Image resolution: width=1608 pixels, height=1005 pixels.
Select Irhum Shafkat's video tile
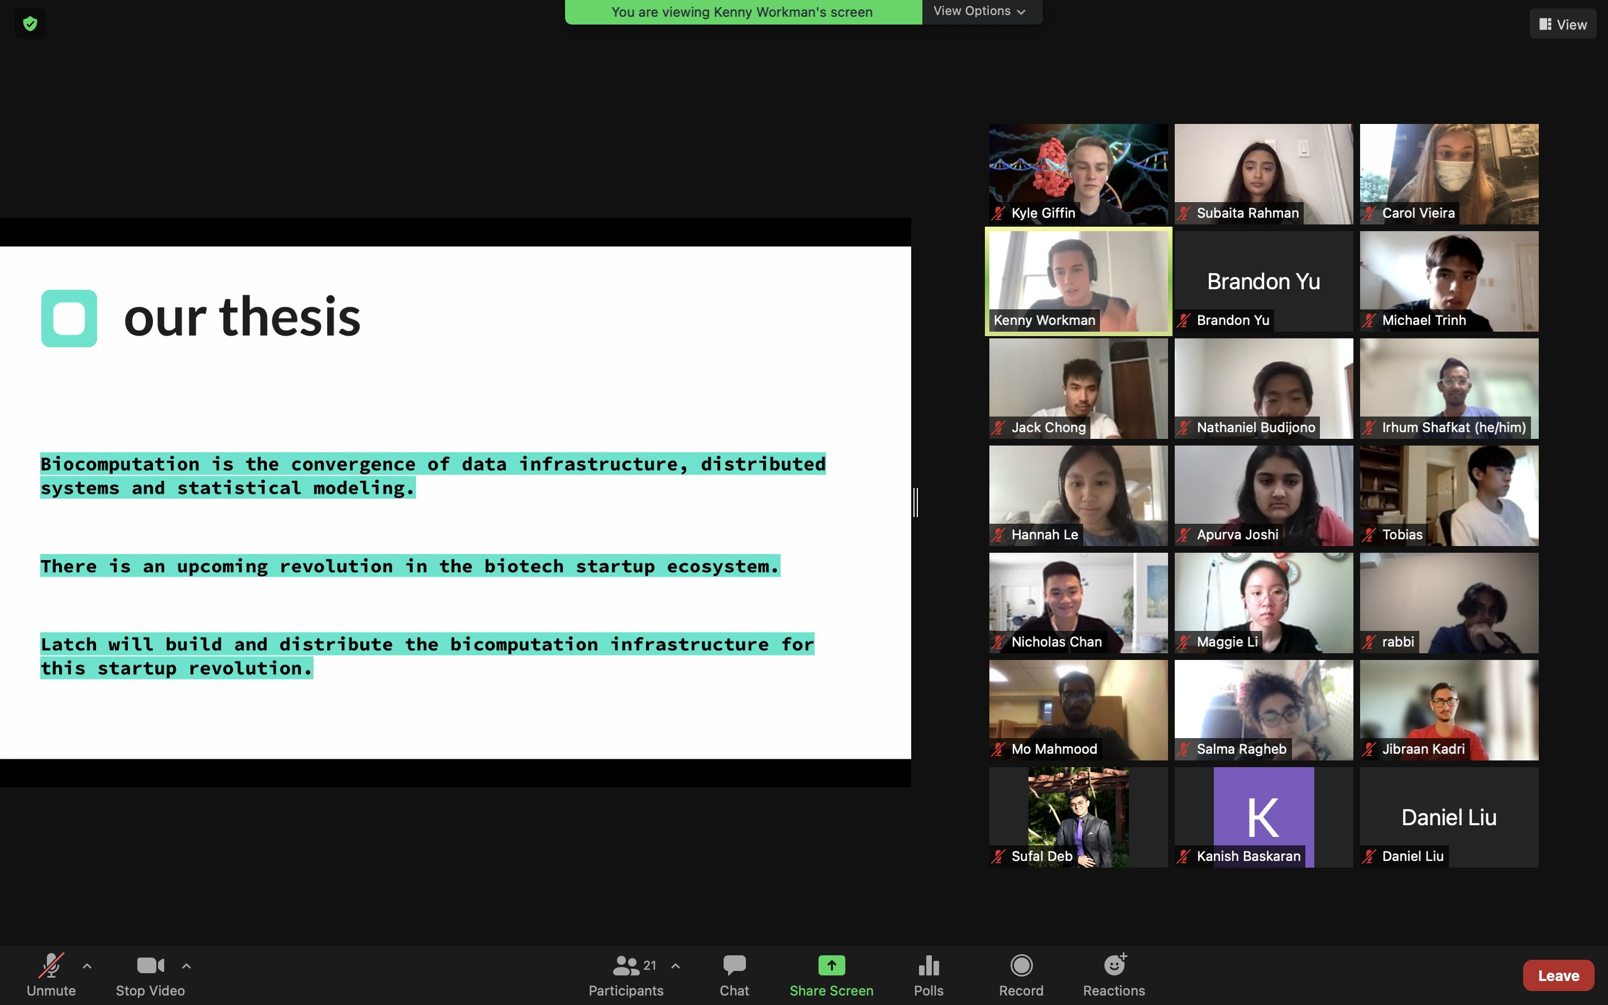point(1448,388)
